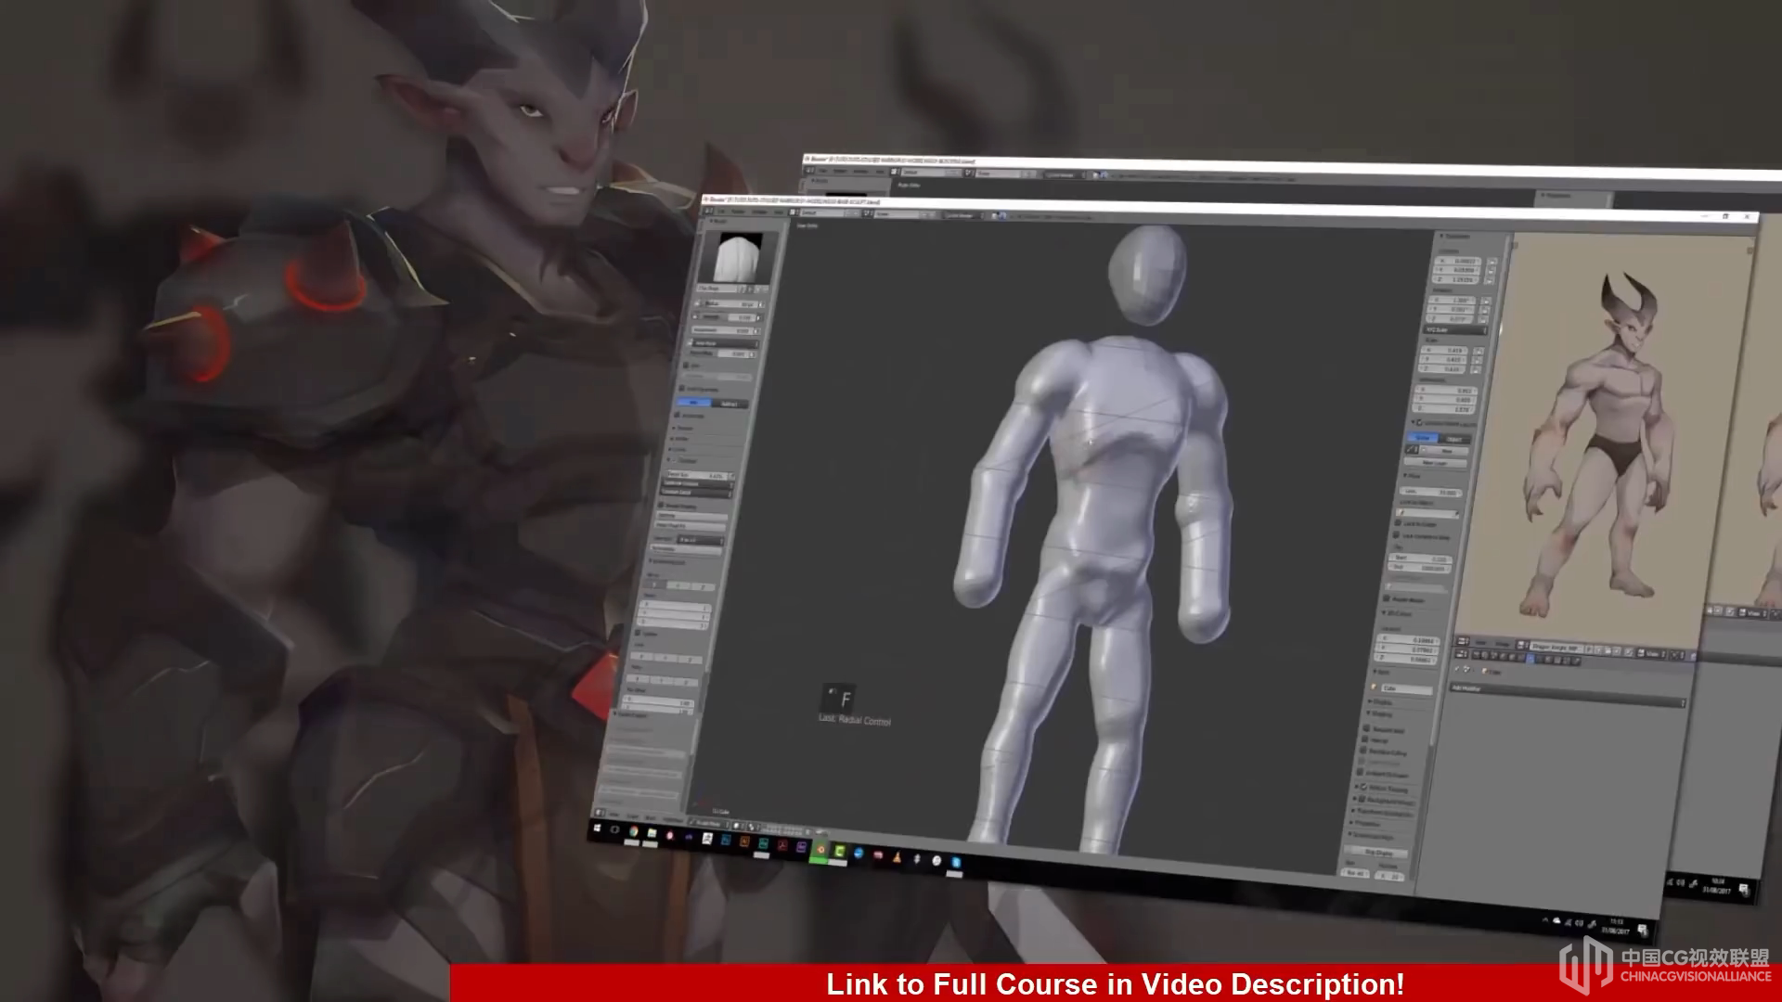This screenshot has height=1002, width=1782.
Task: Click the image name field in the image editor header
Action: point(1558,648)
